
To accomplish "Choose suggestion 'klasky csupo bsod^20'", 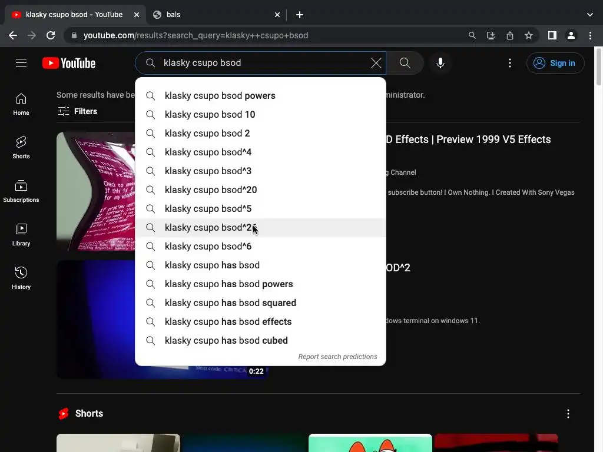I will pyautogui.click(x=260, y=190).
